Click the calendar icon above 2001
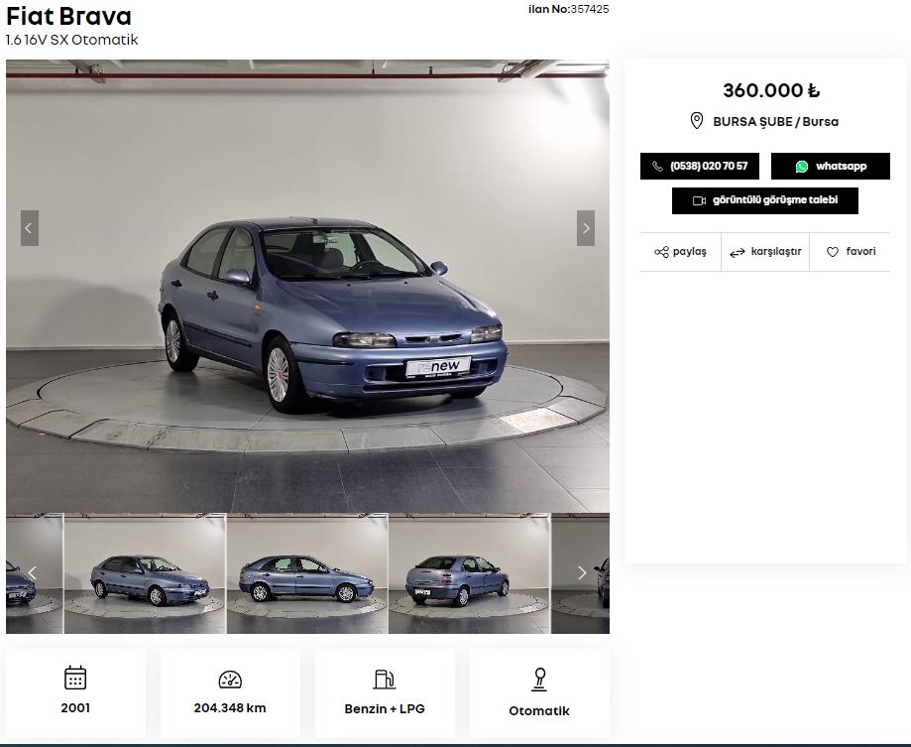 point(75,678)
